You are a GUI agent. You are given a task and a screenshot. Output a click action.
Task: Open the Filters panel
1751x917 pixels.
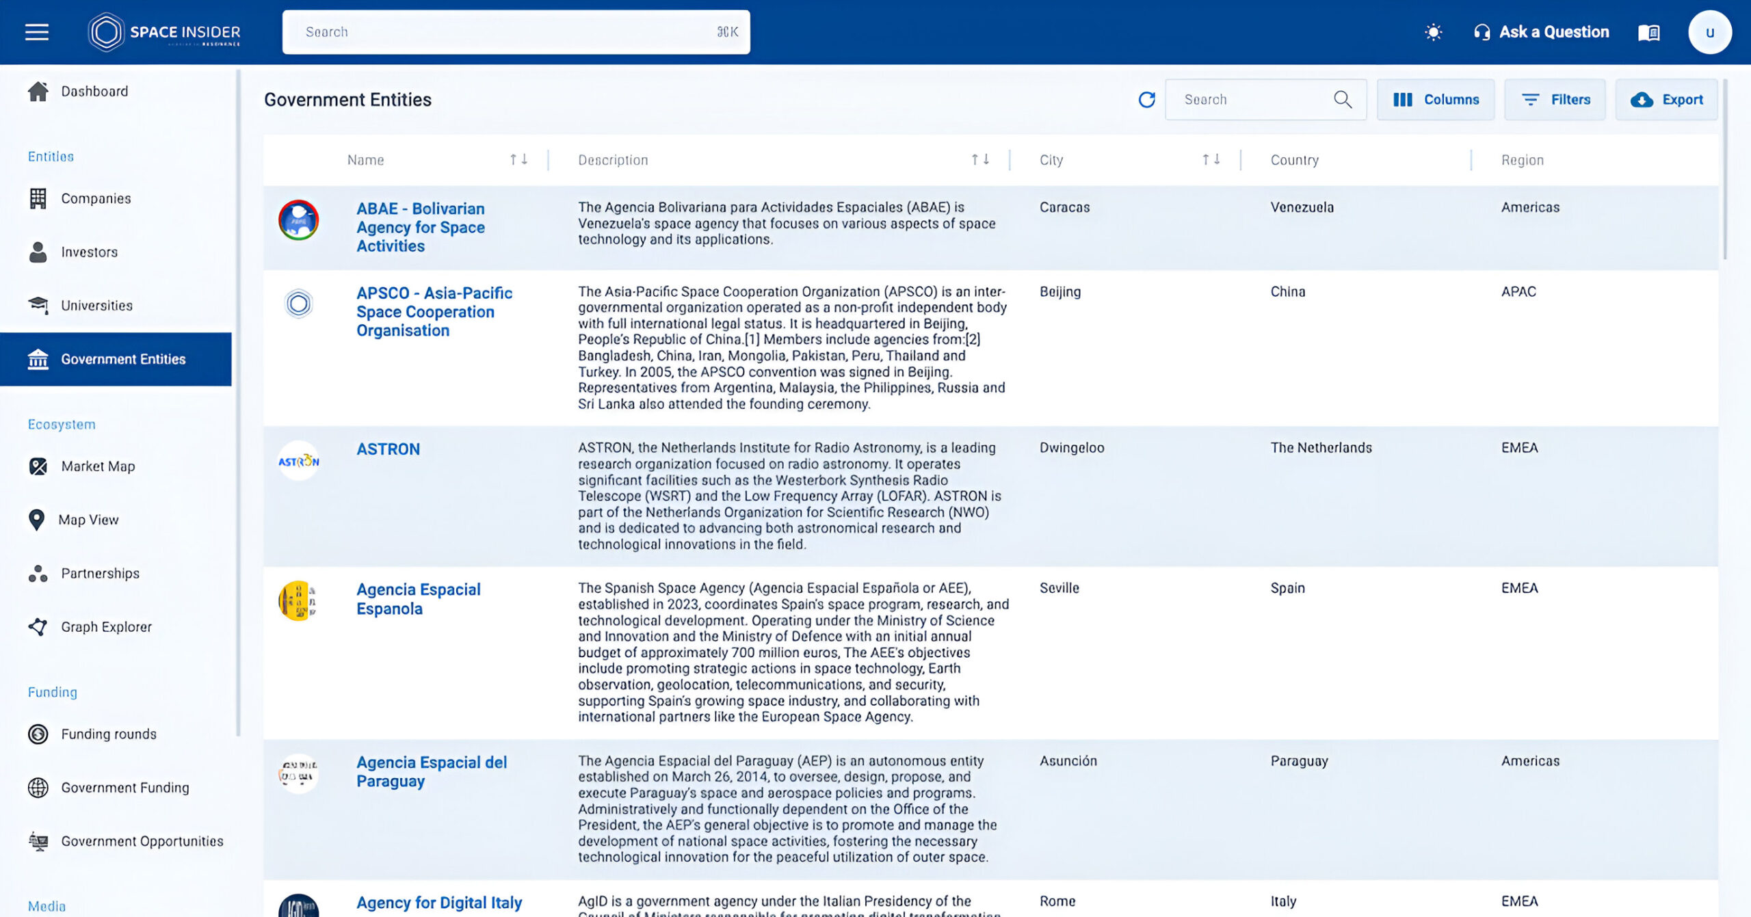click(1555, 100)
